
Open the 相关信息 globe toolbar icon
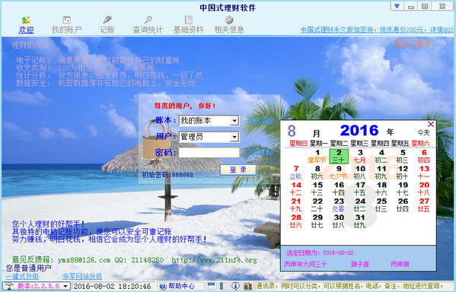pos(229,20)
